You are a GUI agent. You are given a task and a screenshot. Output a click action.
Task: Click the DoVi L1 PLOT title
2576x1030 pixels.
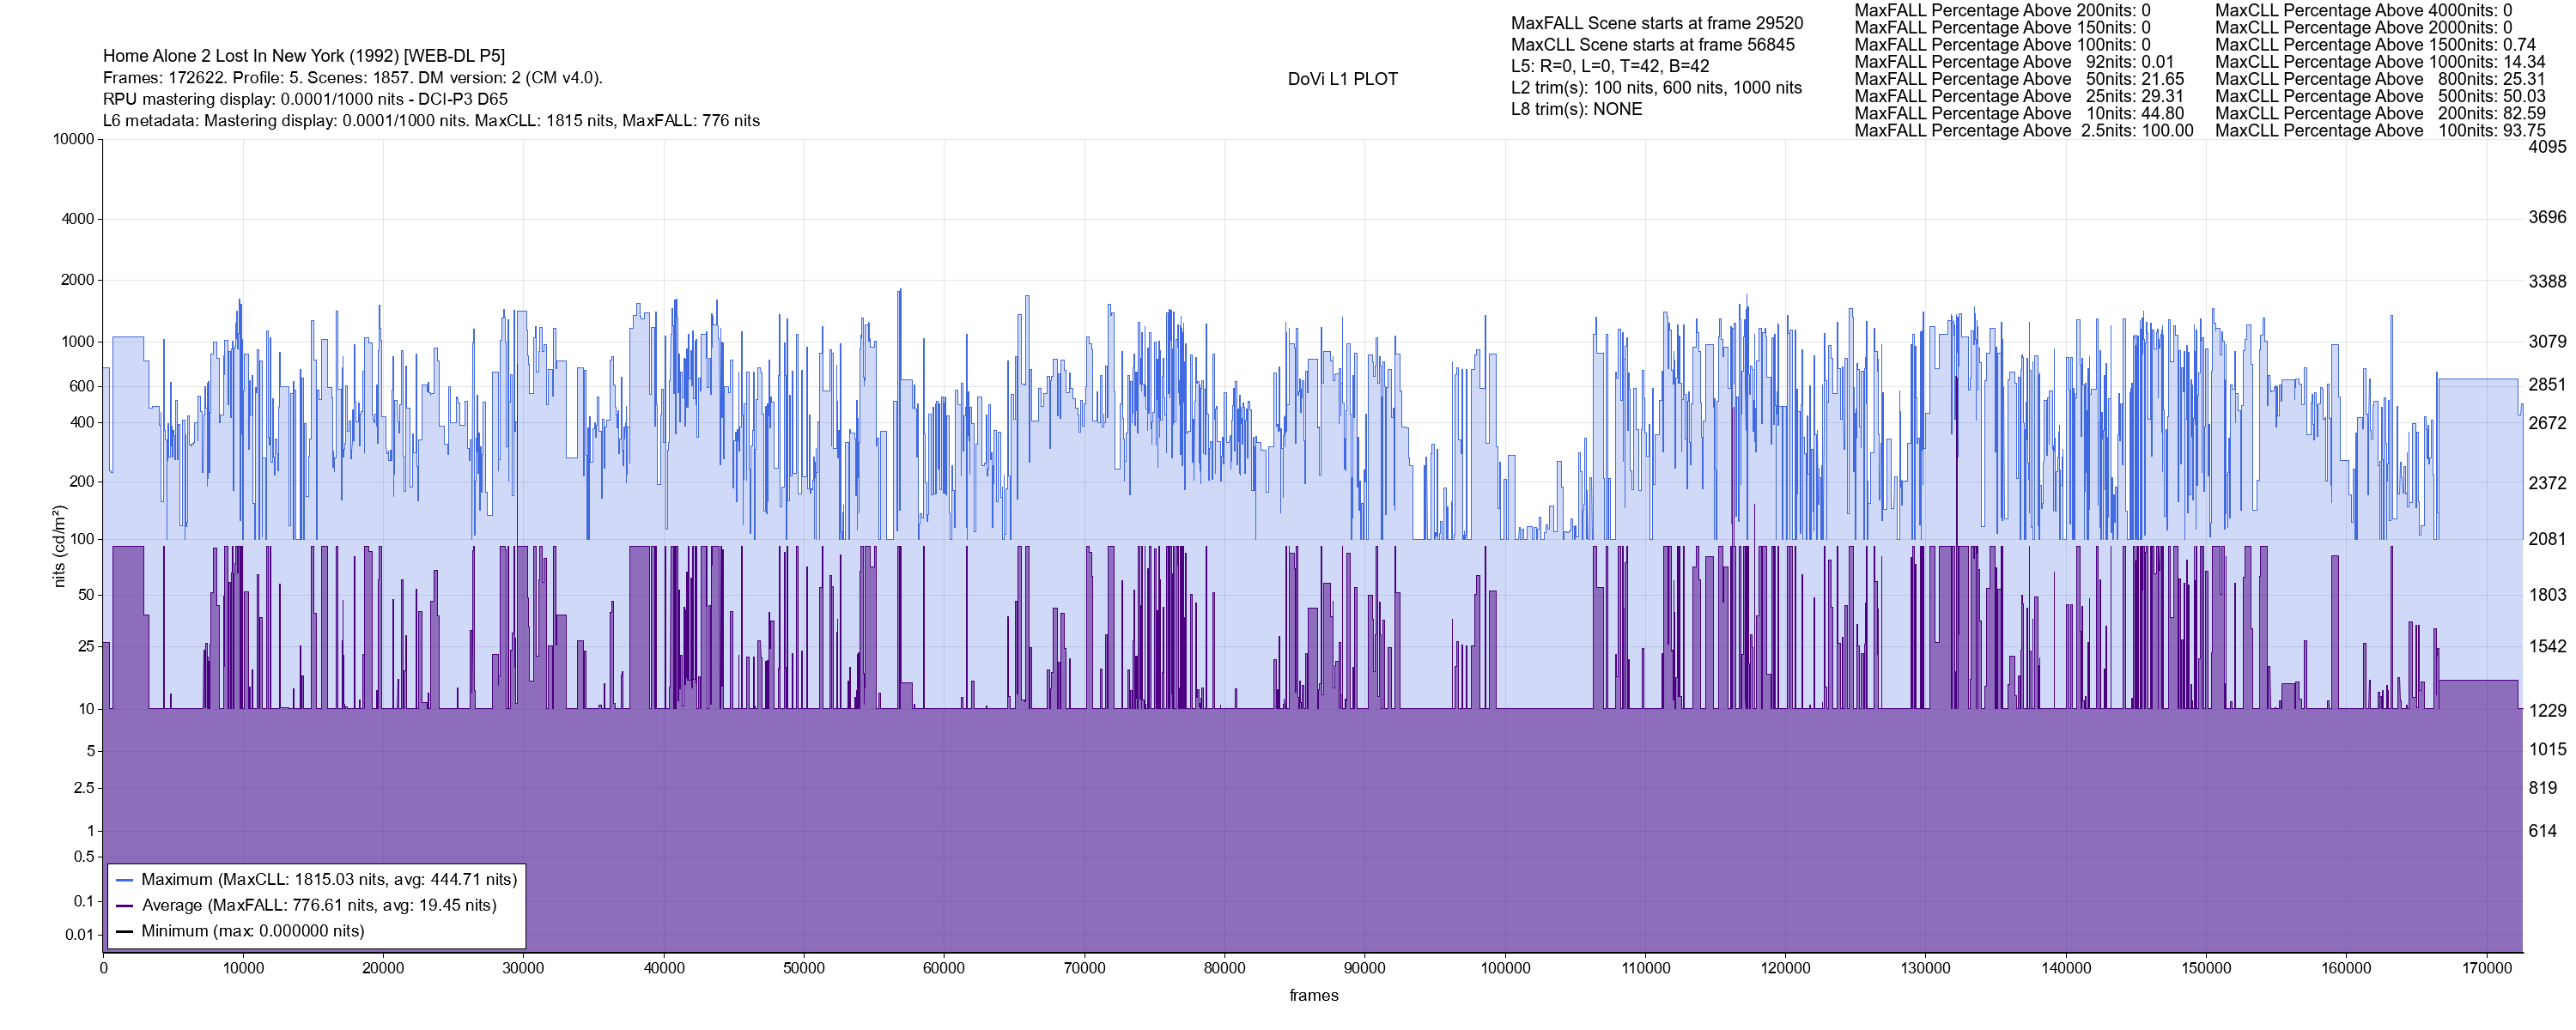coord(1342,79)
